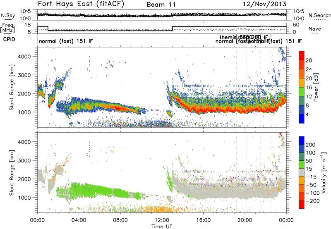The height and width of the screenshot is (229, 331).
Task: Click the date '12/Nov/2013'
Action: coord(264,4)
